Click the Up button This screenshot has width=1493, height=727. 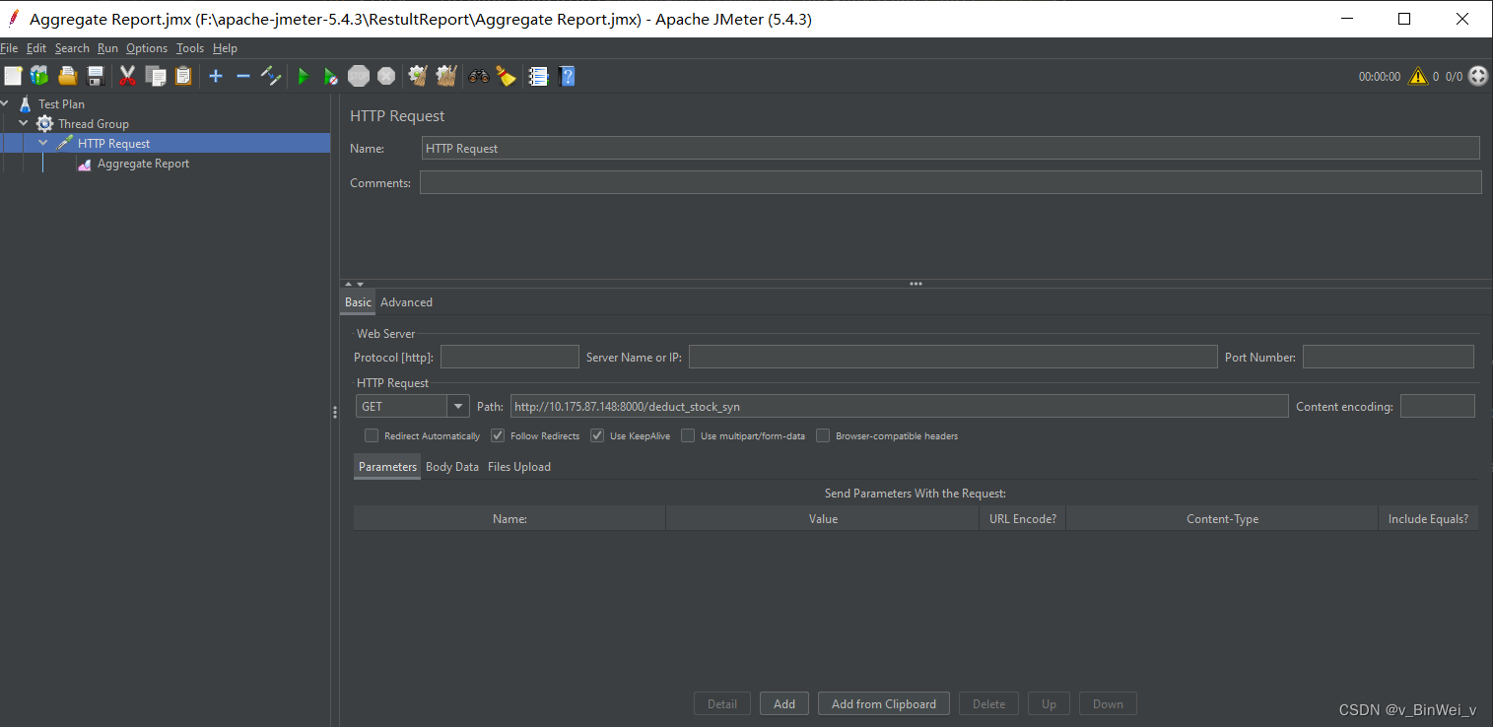pos(1049,703)
